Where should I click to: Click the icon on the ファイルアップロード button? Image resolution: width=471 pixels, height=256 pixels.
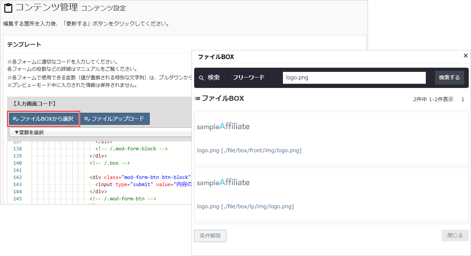click(x=86, y=118)
